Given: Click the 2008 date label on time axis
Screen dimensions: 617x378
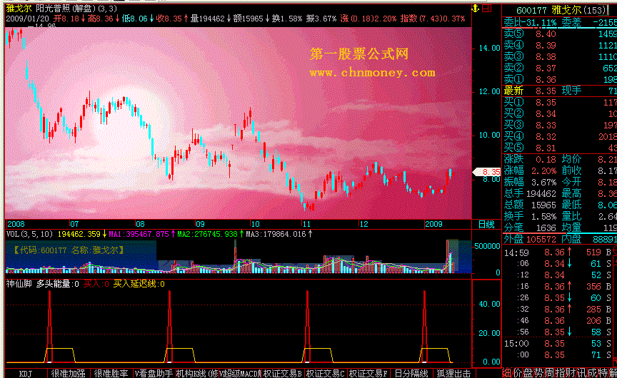Looking at the screenshot, I should tap(16, 224).
